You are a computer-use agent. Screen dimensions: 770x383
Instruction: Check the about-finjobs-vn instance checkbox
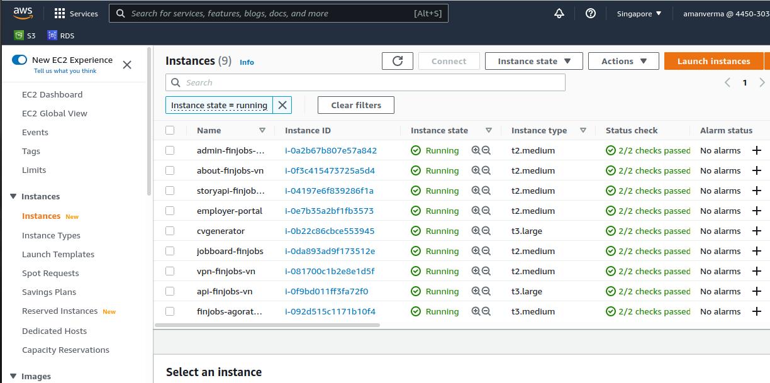[170, 170]
